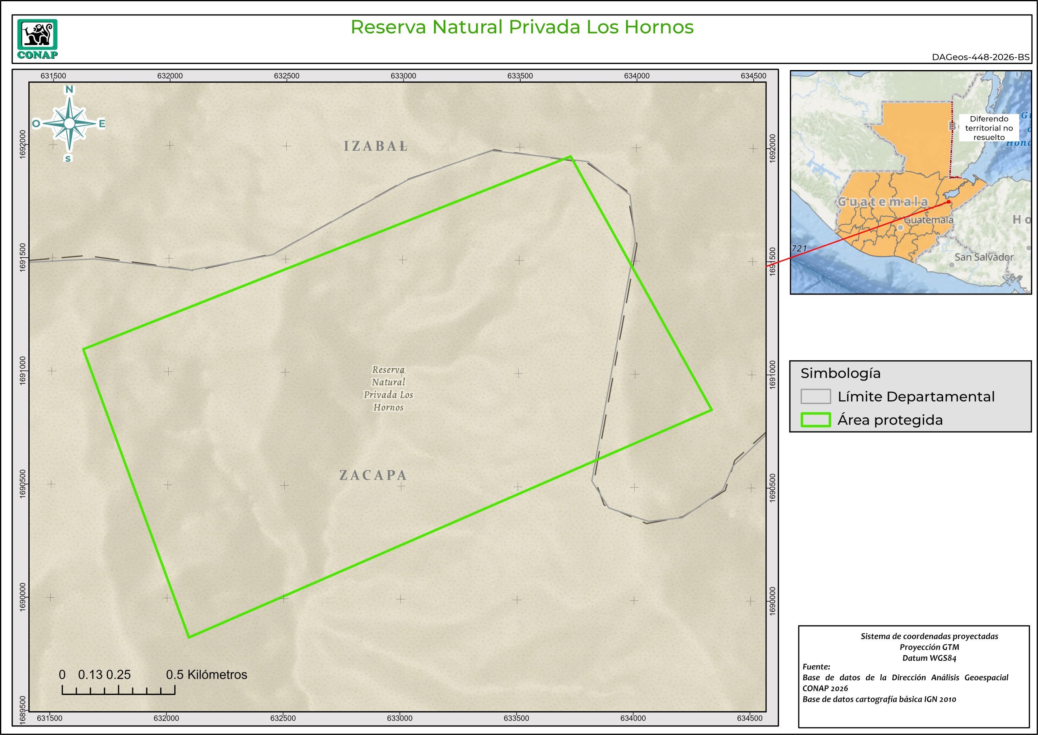Click the IZABAL department label
The width and height of the screenshot is (1038, 735).
point(376,146)
